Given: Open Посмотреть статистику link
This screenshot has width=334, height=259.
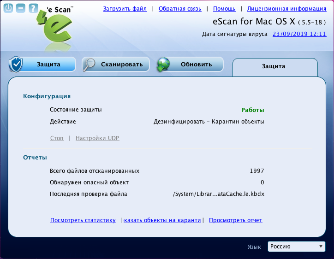Looking at the screenshot, I should click(x=83, y=220).
